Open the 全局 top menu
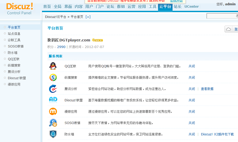Viewport: 238px width, 142px height. (58, 7)
